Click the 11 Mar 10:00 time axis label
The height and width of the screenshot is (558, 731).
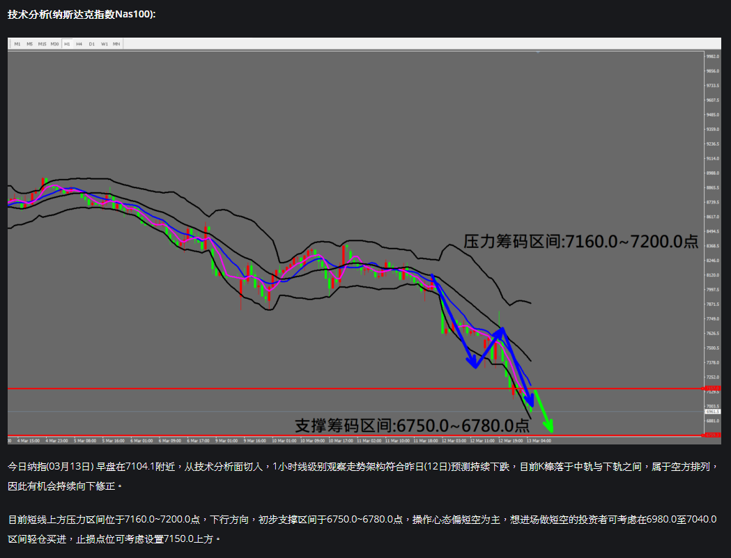[397, 440]
